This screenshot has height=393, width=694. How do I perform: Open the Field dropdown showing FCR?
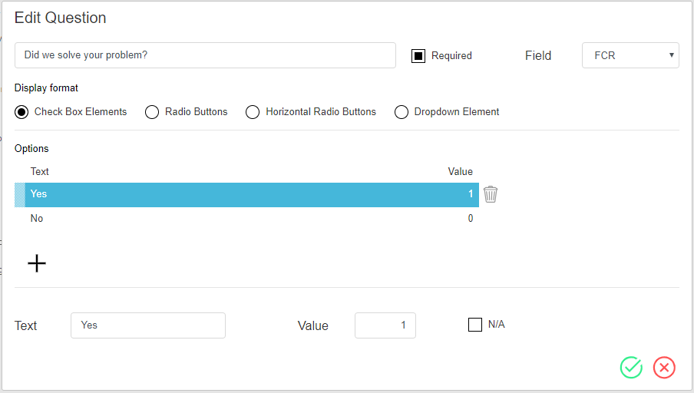tap(630, 55)
